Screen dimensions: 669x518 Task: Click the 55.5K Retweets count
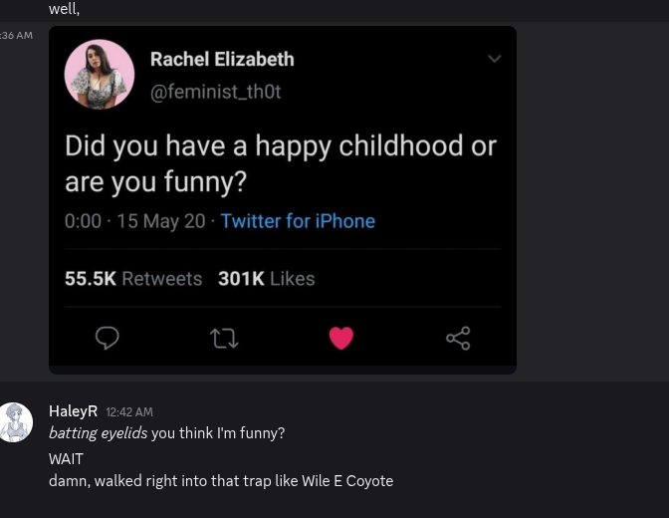pyautogui.click(x=133, y=279)
